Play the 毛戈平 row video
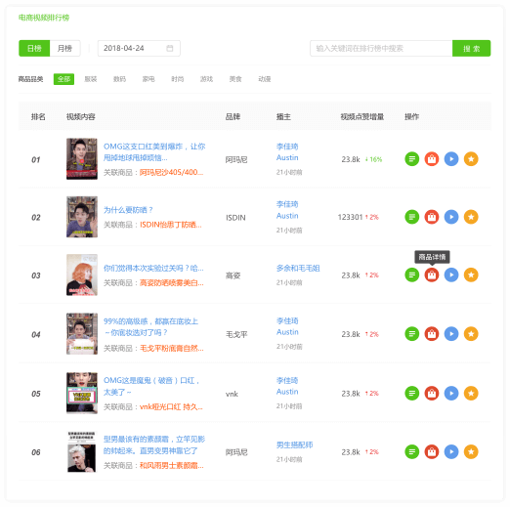510x507 pixels. 451,334
